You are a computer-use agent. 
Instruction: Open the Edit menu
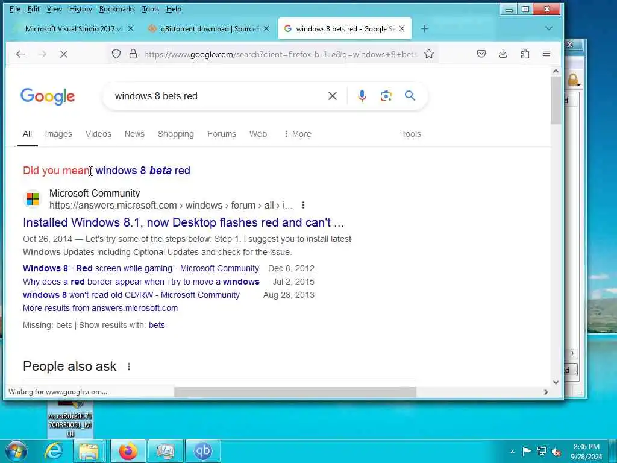point(34,8)
